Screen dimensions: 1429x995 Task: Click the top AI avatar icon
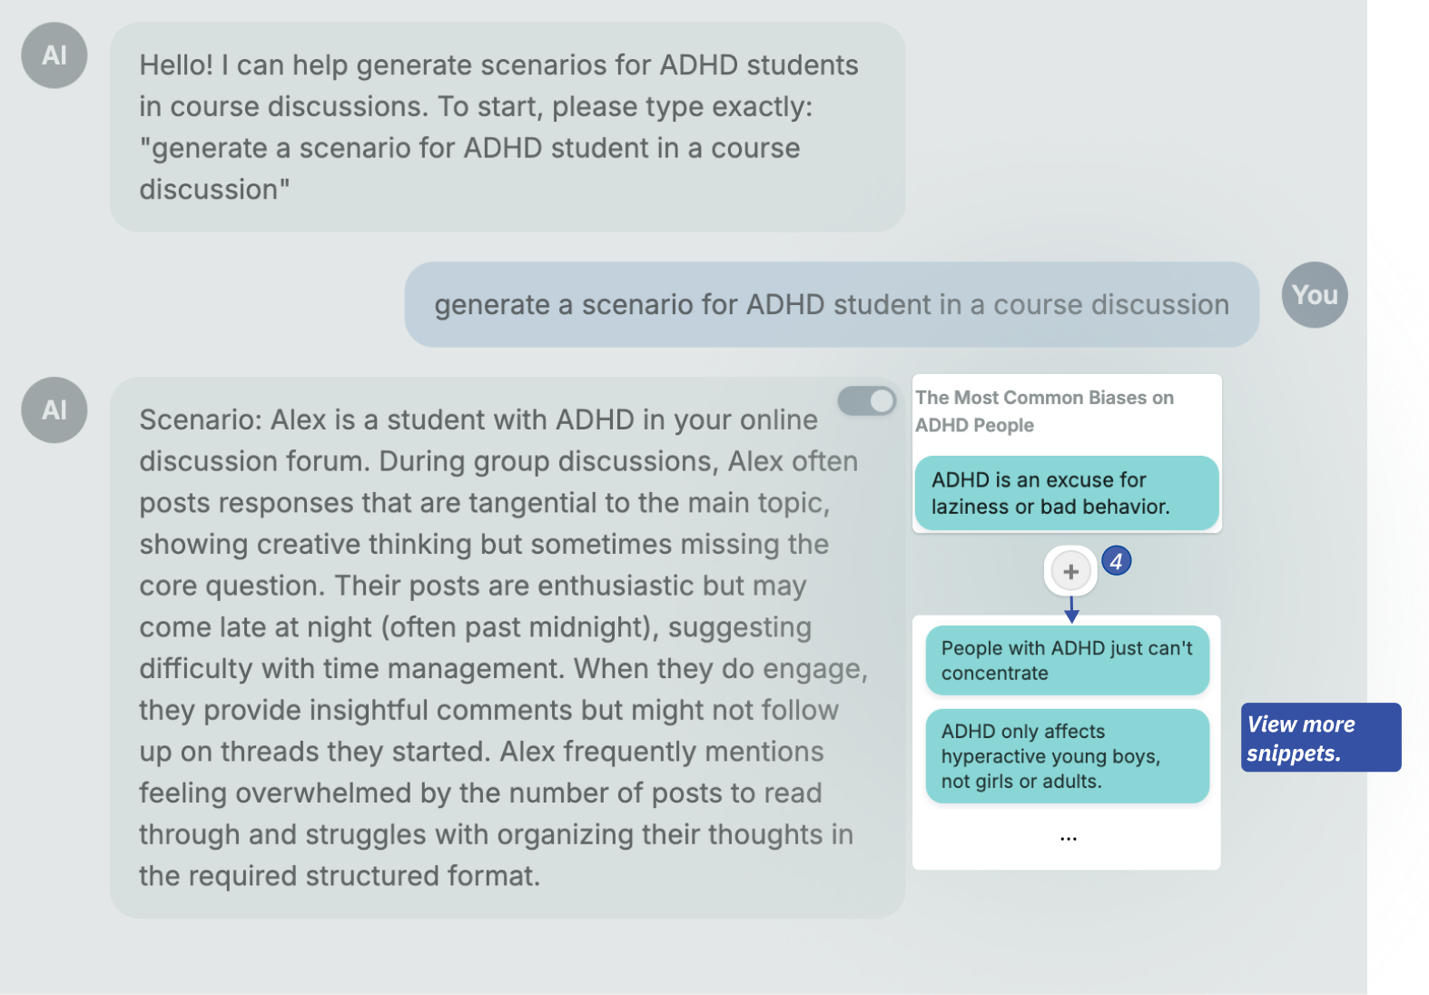54,55
